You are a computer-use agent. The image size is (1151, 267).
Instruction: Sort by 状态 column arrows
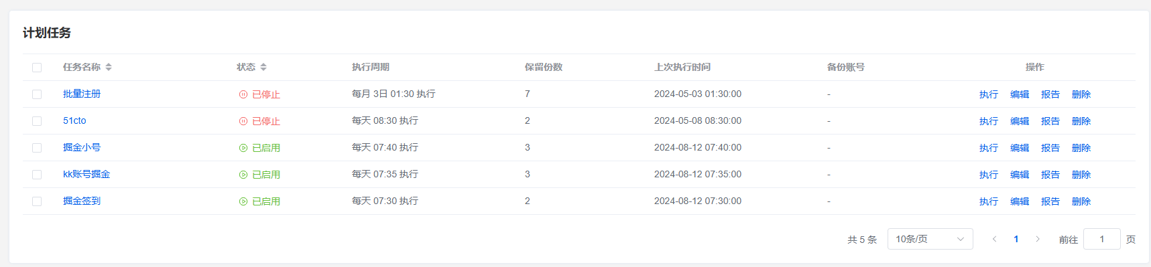[263, 67]
